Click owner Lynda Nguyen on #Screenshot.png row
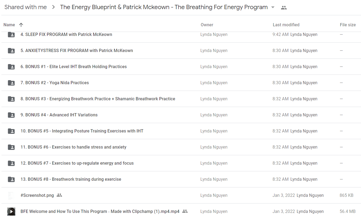 [x=214, y=195]
